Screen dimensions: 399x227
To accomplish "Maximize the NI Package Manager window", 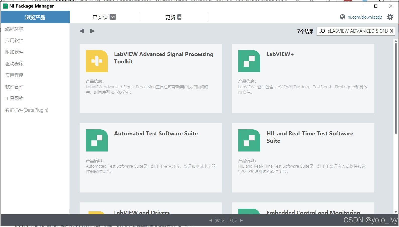I will (376, 6).
